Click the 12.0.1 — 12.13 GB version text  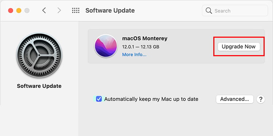click(141, 47)
